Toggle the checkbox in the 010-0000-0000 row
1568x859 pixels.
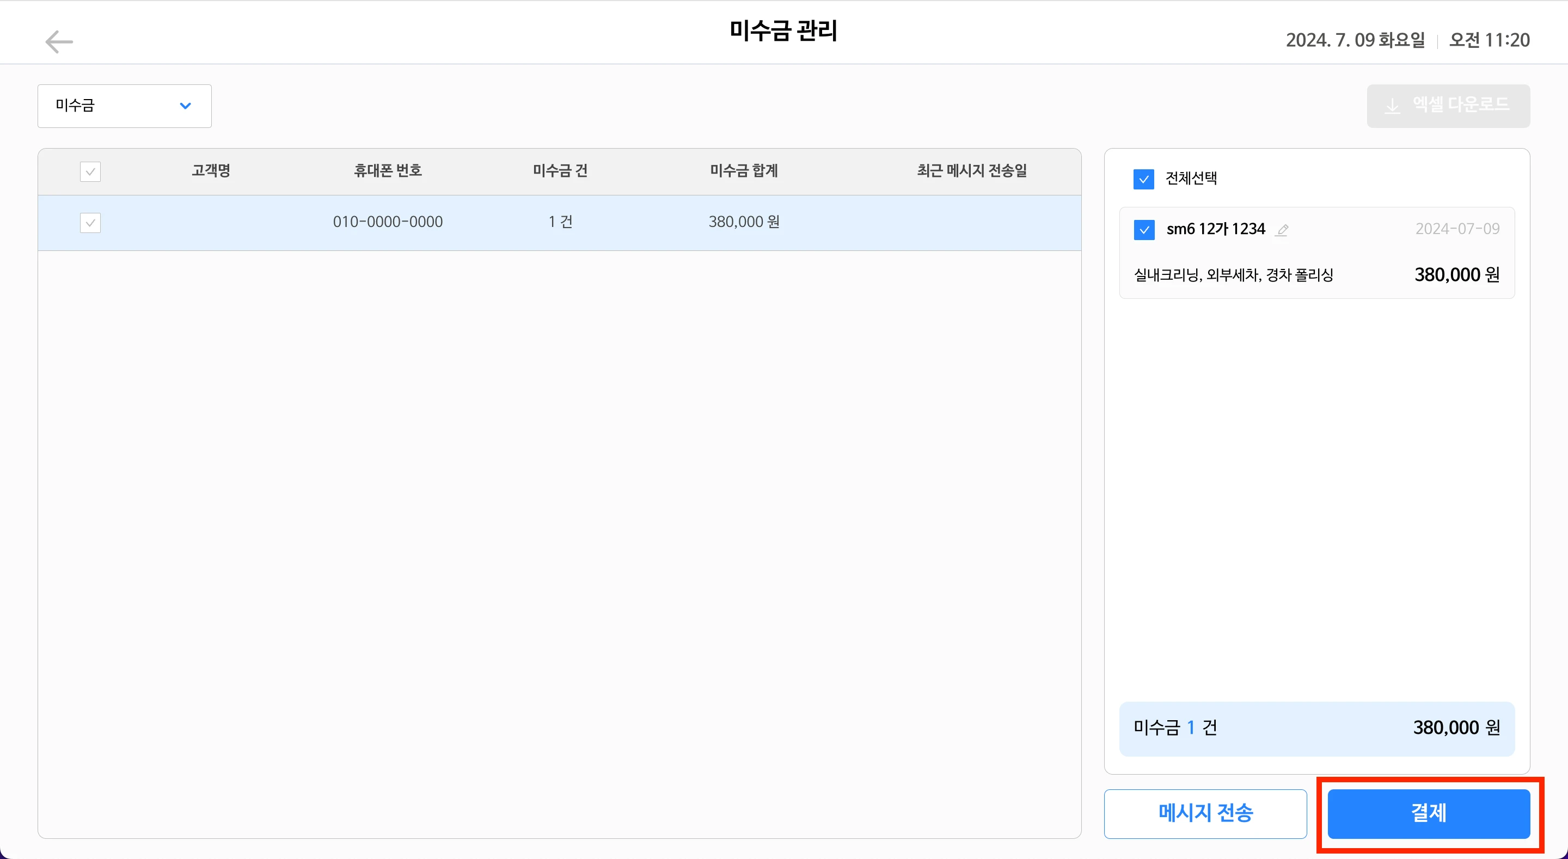pos(90,223)
